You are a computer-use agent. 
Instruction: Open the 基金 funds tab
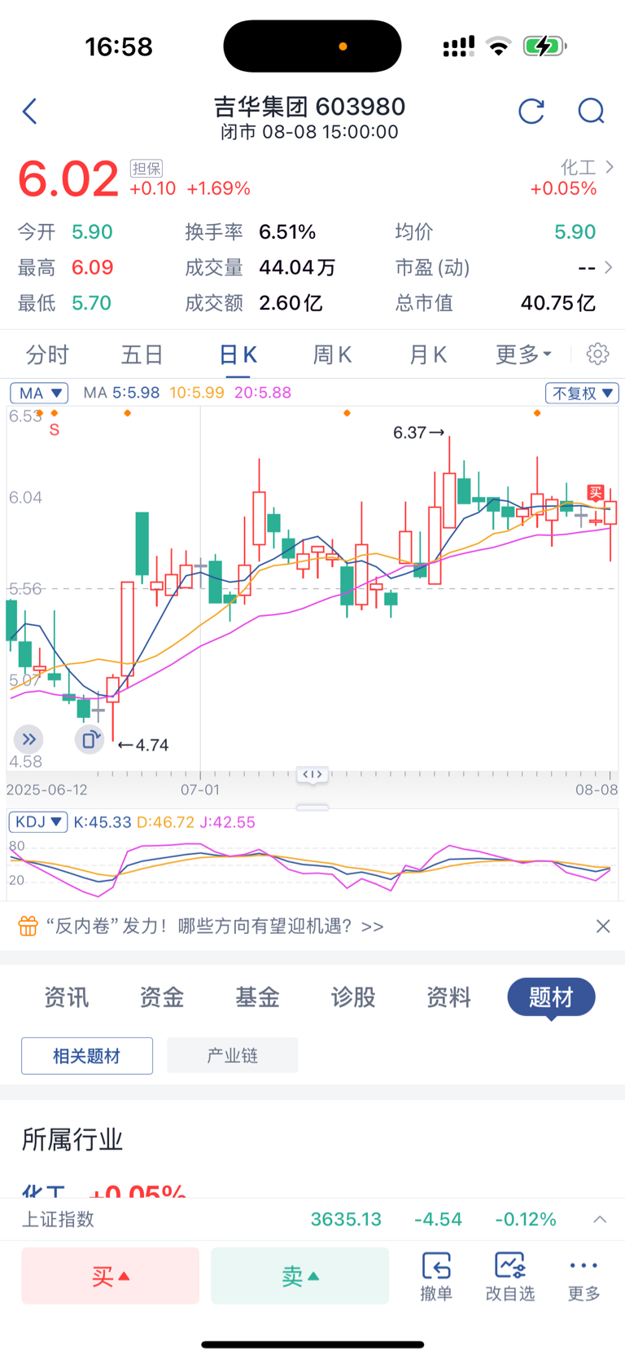coord(257,997)
